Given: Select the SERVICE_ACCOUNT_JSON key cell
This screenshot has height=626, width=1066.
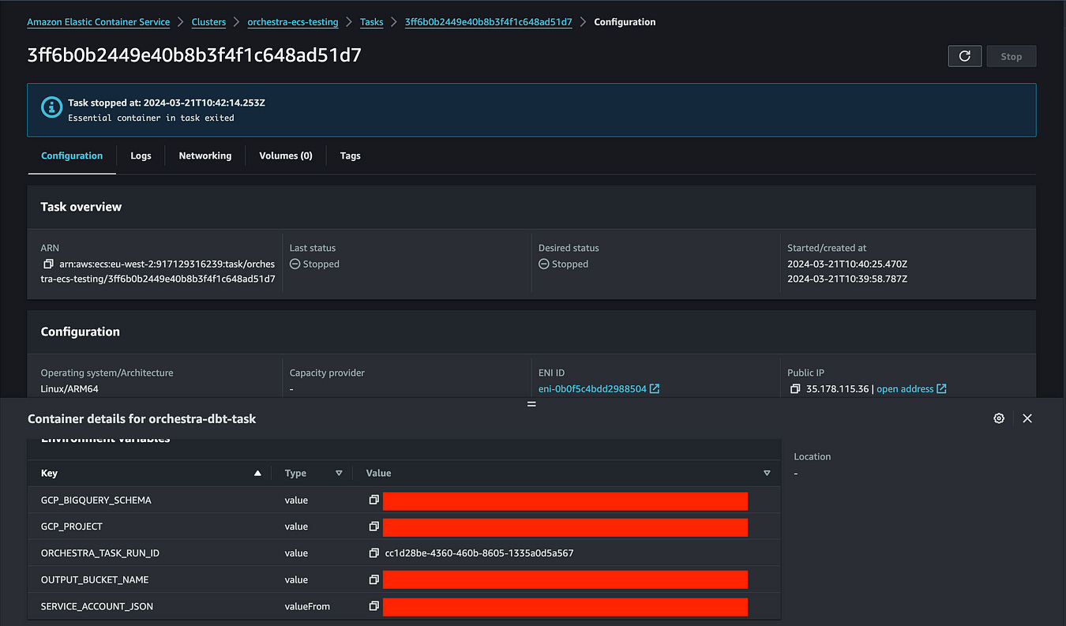Looking at the screenshot, I should click(97, 606).
